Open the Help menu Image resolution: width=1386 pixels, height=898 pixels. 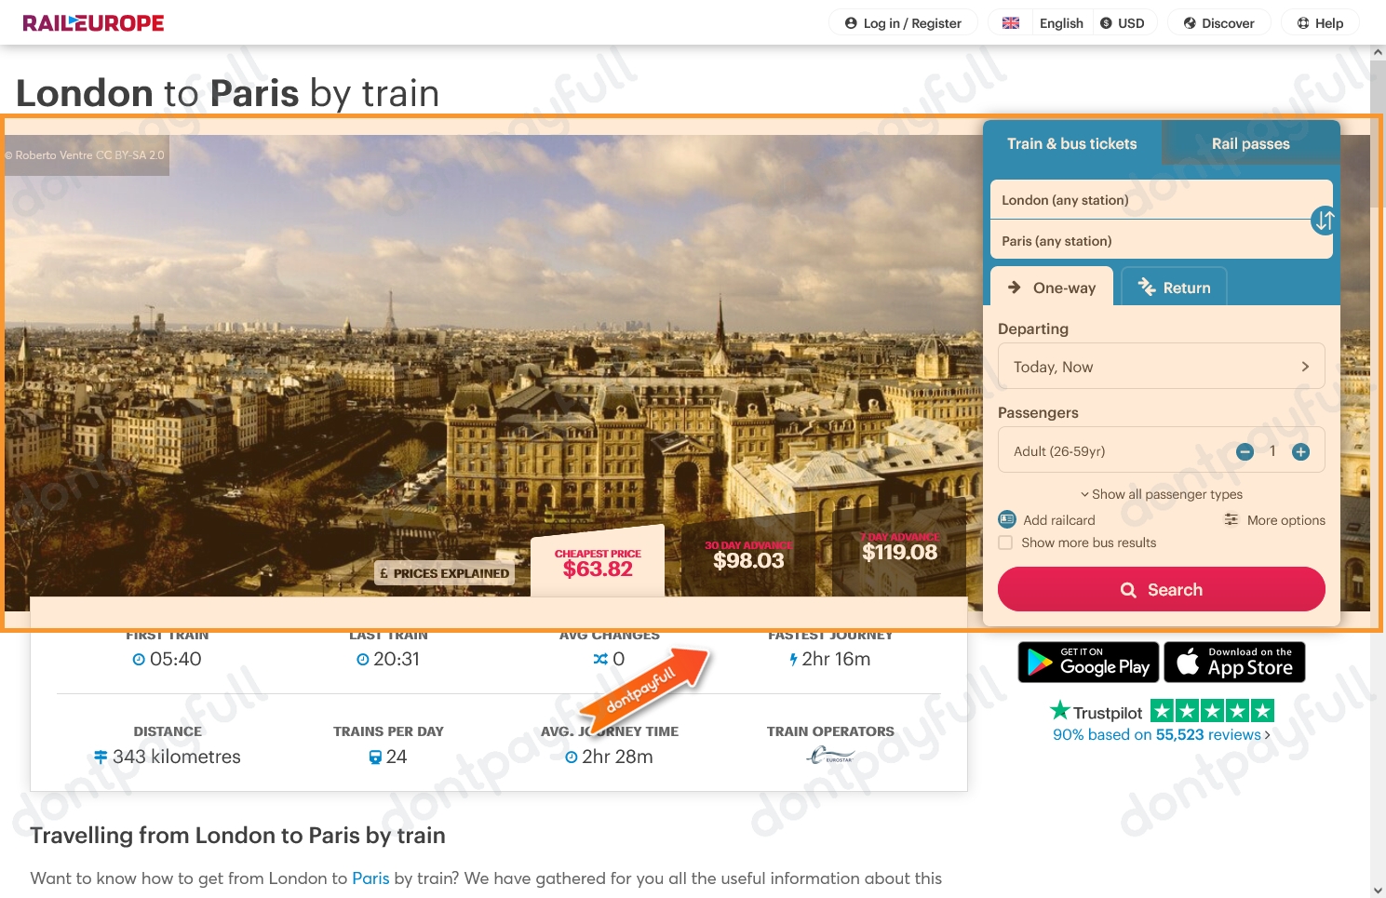pyautogui.click(x=1320, y=23)
